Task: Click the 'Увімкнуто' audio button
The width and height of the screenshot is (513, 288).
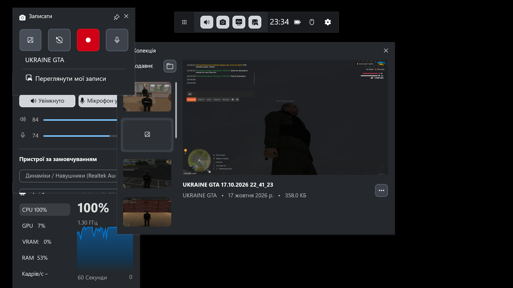Action: 47,101
